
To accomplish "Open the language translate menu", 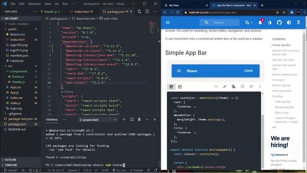I will tap(248, 23).
